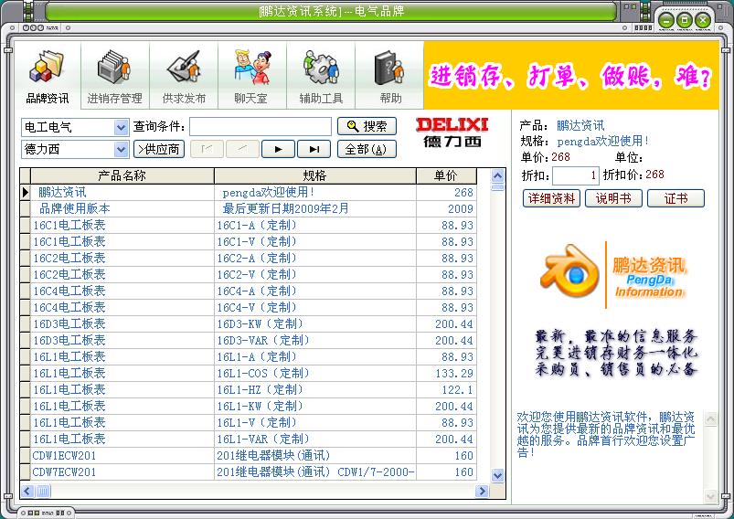Click the price 2009 cell
The width and height of the screenshot is (734, 519).
point(446,208)
